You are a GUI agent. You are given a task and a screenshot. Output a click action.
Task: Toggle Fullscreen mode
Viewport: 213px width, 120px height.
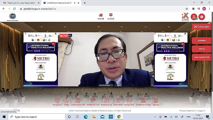(202, 27)
